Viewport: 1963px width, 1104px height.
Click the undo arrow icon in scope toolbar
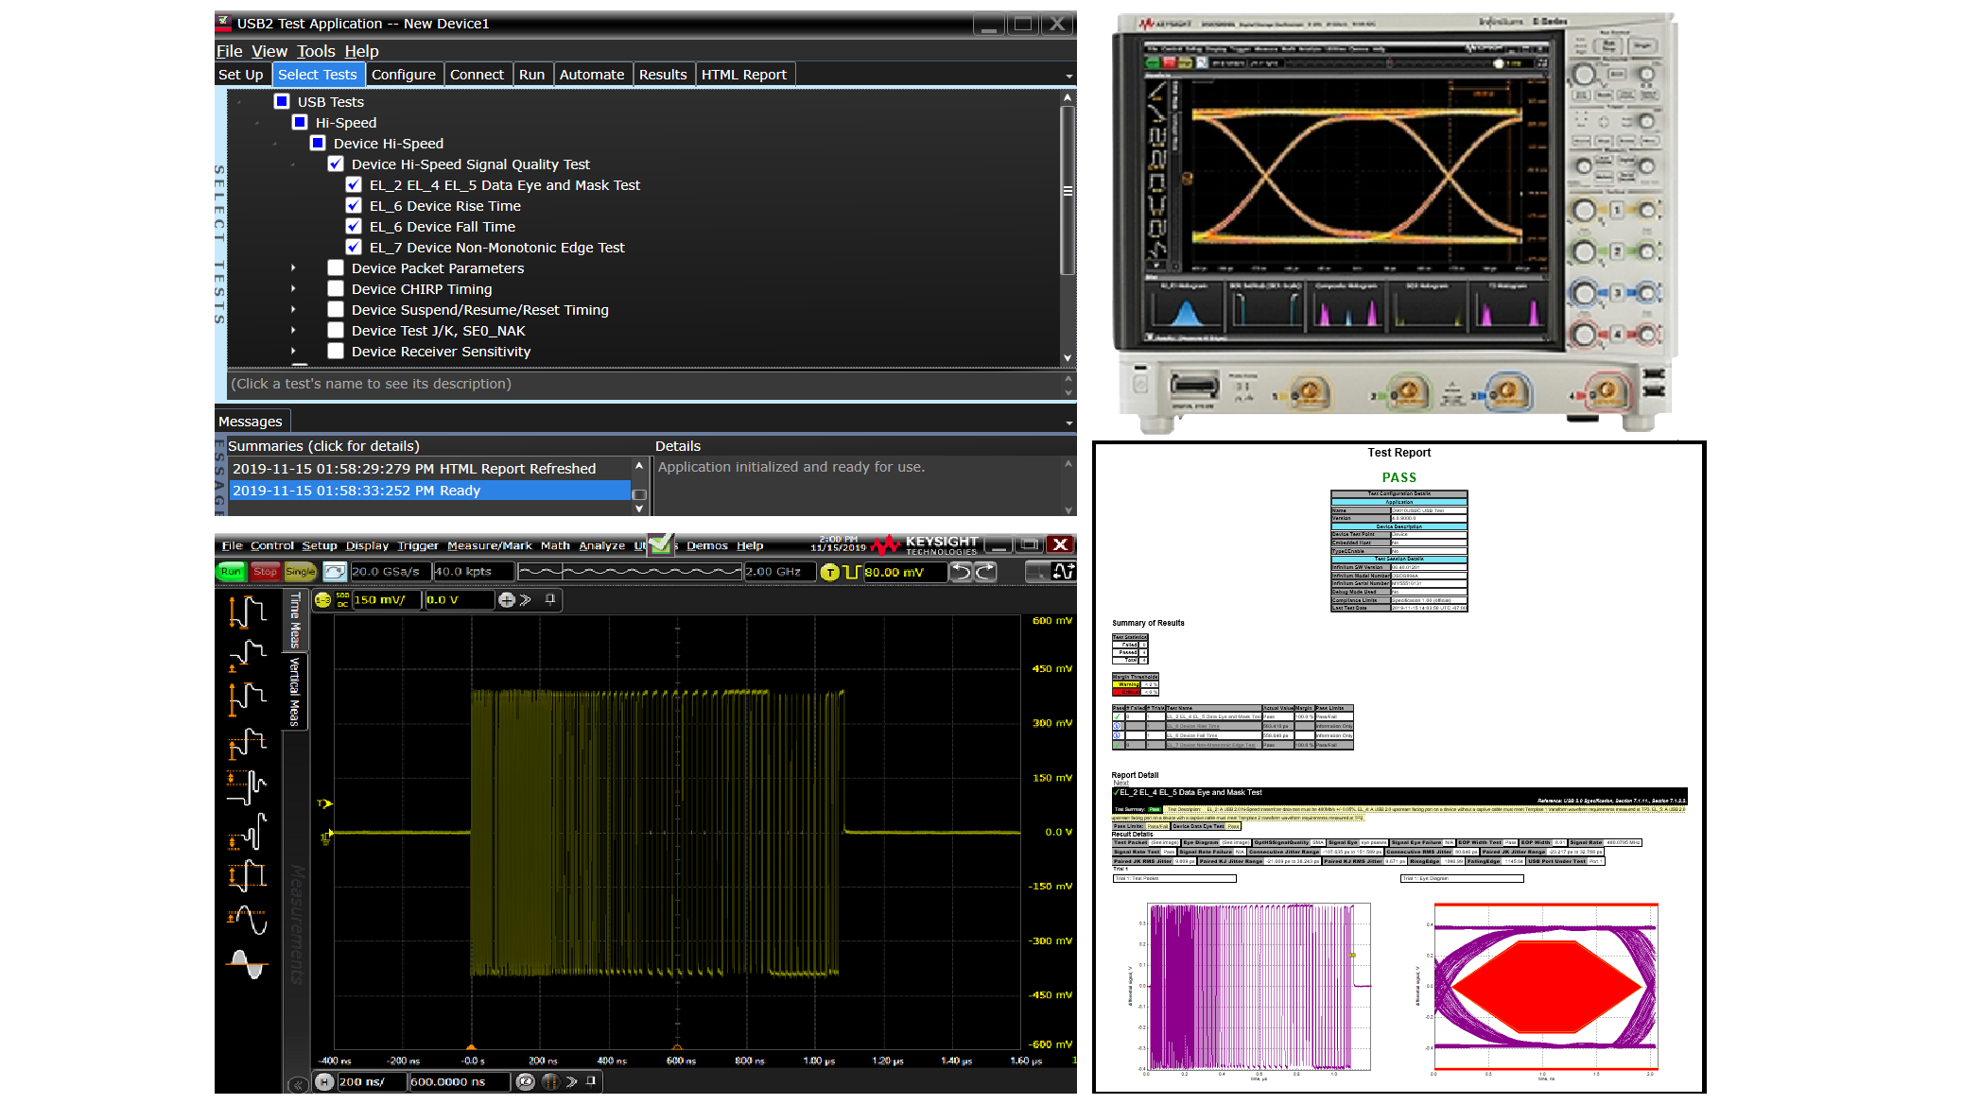tap(961, 572)
